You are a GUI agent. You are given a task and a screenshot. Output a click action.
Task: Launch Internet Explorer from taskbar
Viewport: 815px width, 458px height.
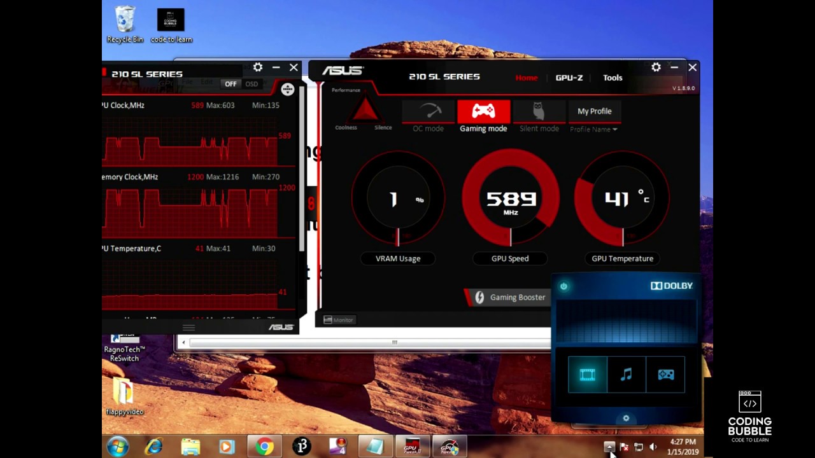point(153,447)
